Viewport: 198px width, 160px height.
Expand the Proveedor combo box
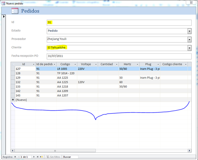[x=189, y=39]
